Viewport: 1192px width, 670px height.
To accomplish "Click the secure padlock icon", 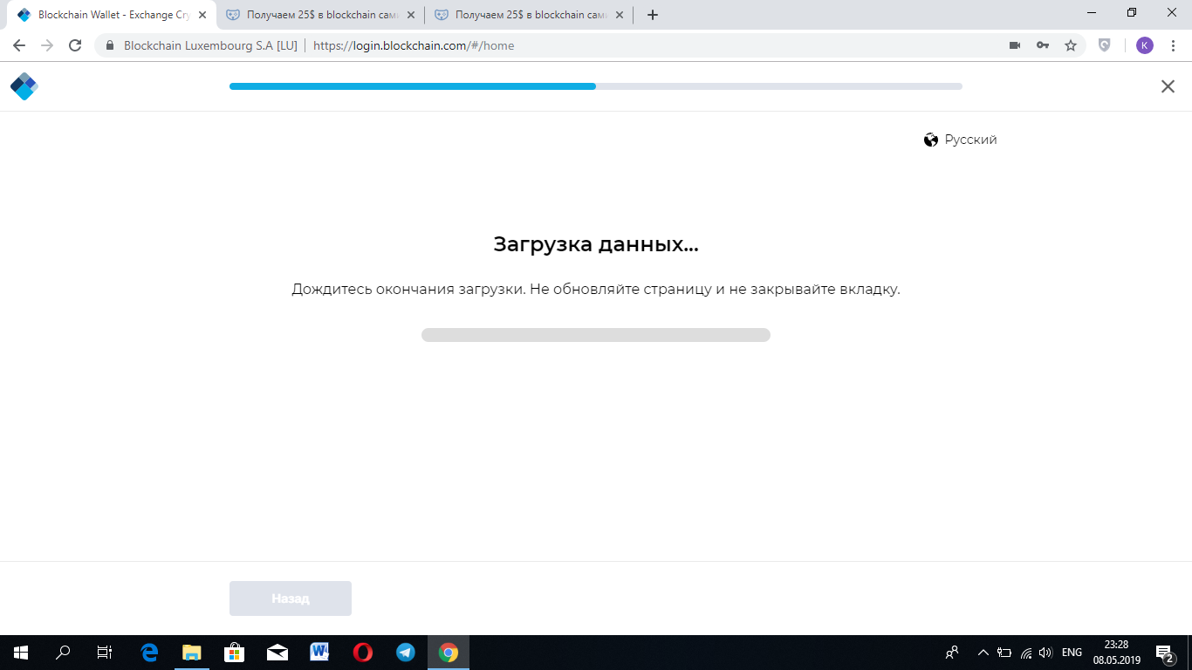I will [110, 45].
